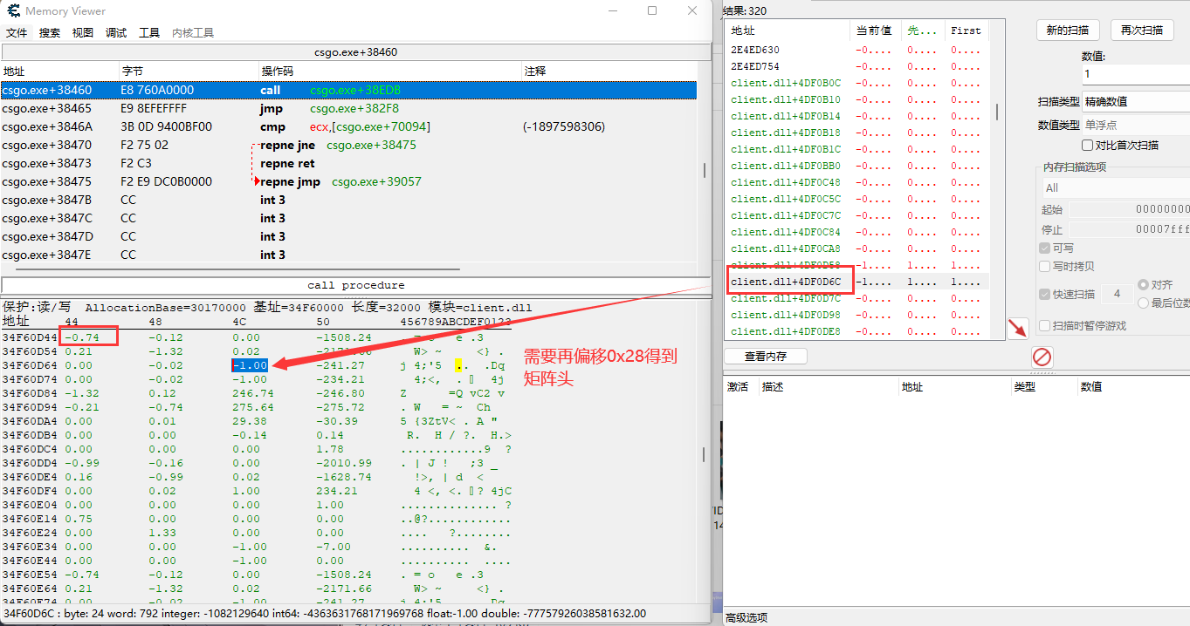This screenshot has width=1190, height=626.
Task: Select result row client.dll+4DF0D6C
Action: click(857, 282)
